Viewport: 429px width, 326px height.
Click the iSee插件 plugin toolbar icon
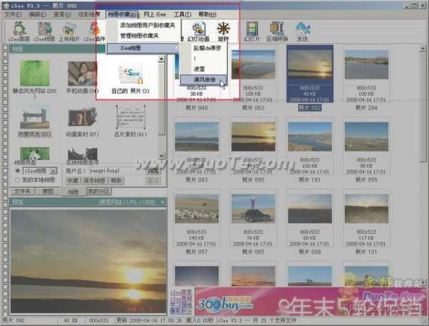pyautogui.click(x=94, y=31)
